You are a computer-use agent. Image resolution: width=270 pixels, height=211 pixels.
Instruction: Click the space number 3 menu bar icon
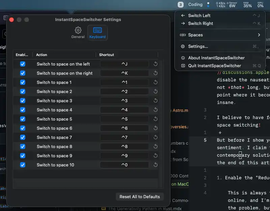tap(181, 5)
